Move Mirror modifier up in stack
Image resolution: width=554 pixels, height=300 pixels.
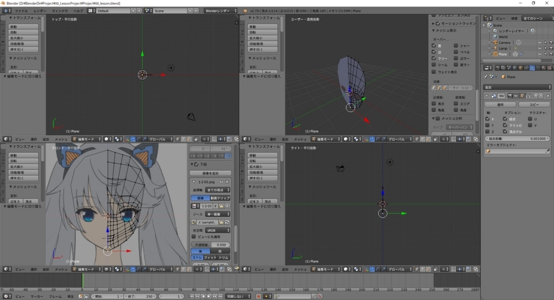click(x=536, y=96)
